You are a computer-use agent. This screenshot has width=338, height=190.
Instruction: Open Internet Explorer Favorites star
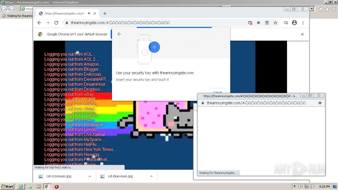point(327,9)
